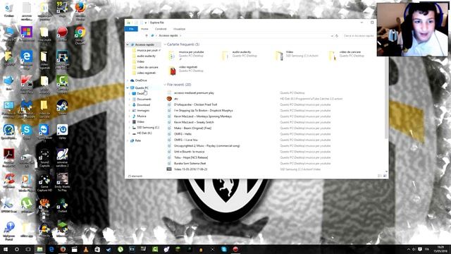Open the Edge icon on the taskbar

[x=51, y=249]
